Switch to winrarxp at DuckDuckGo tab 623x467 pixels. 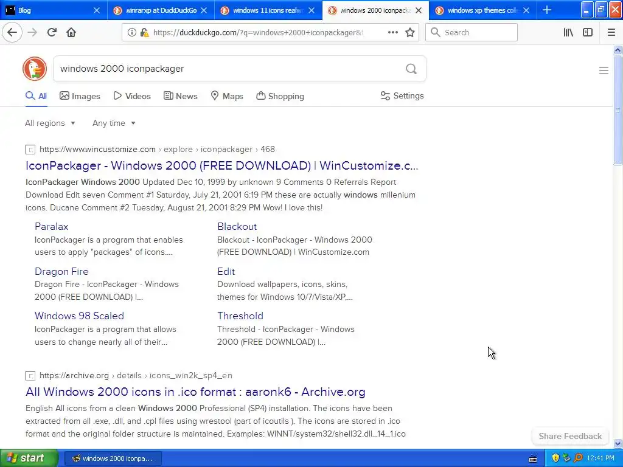click(x=161, y=10)
